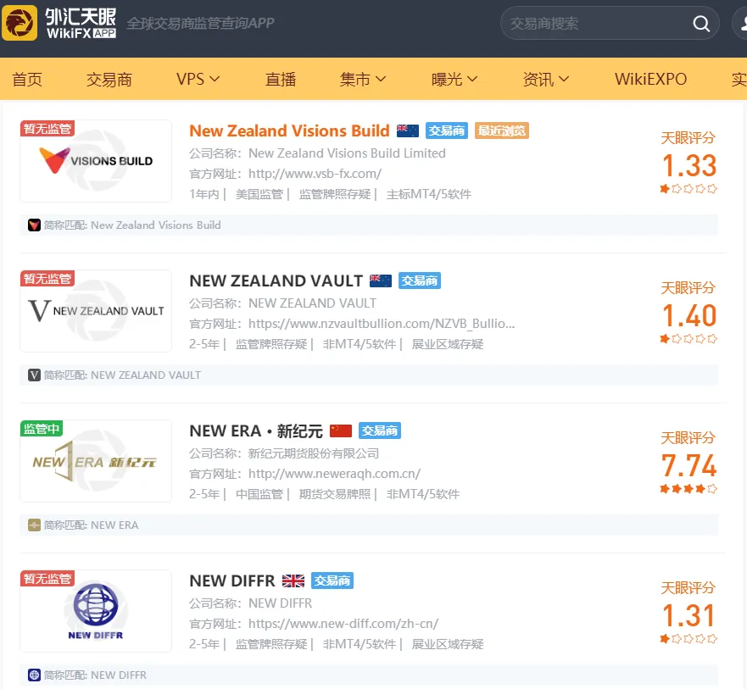This screenshot has width=747, height=689.
Task: Open 直播 in navigation bar
Action: pyautogui.click(x=281, y=79)
